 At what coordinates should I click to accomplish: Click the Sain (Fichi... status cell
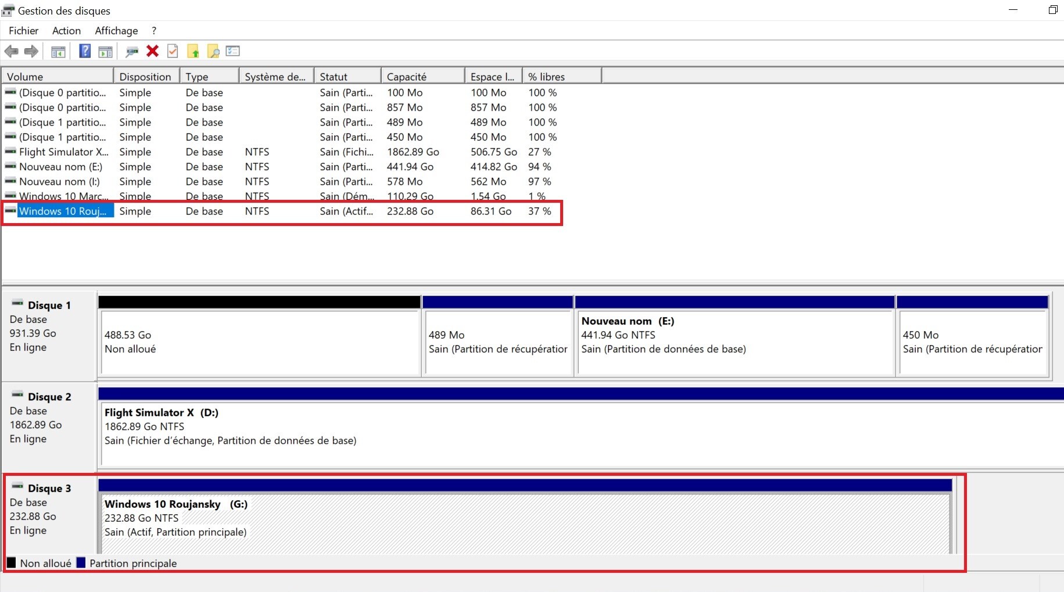[x=346, y=152]
